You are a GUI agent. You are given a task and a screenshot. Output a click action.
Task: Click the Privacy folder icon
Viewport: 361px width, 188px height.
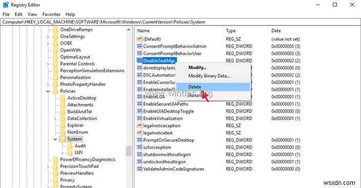coord(55,180)
